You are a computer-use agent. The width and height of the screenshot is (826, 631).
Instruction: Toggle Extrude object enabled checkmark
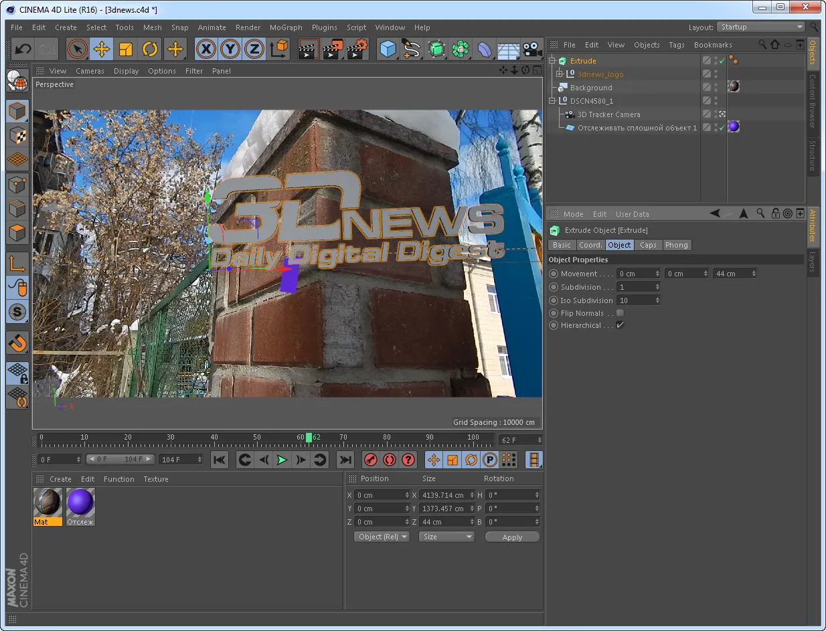click(x=722, y=61)
